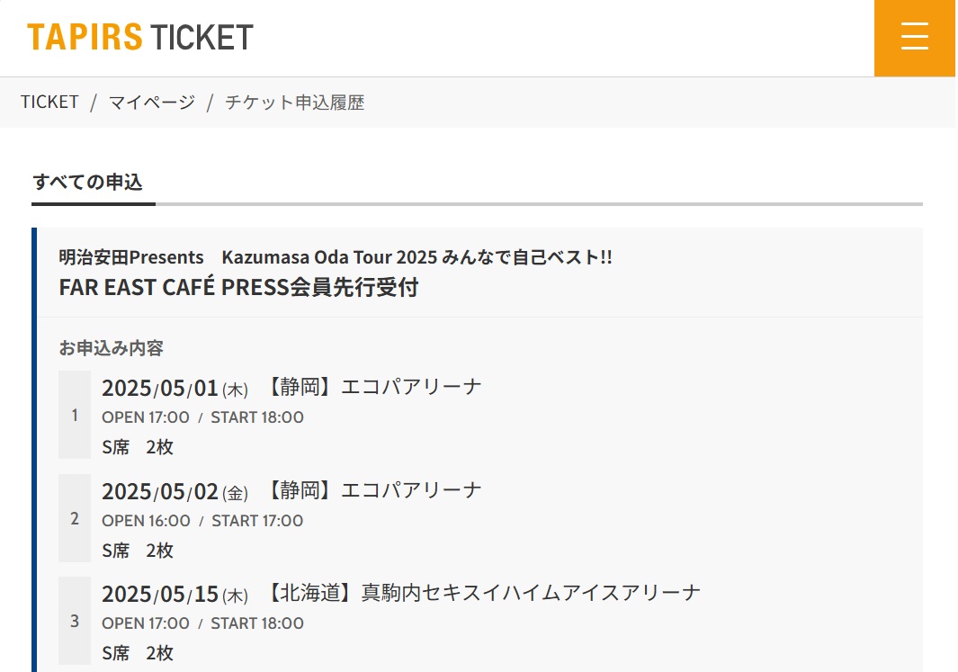Screen dimensions: 958x672
Task: Click the TAPIRS TICKET logo
Action: point(140,38)
